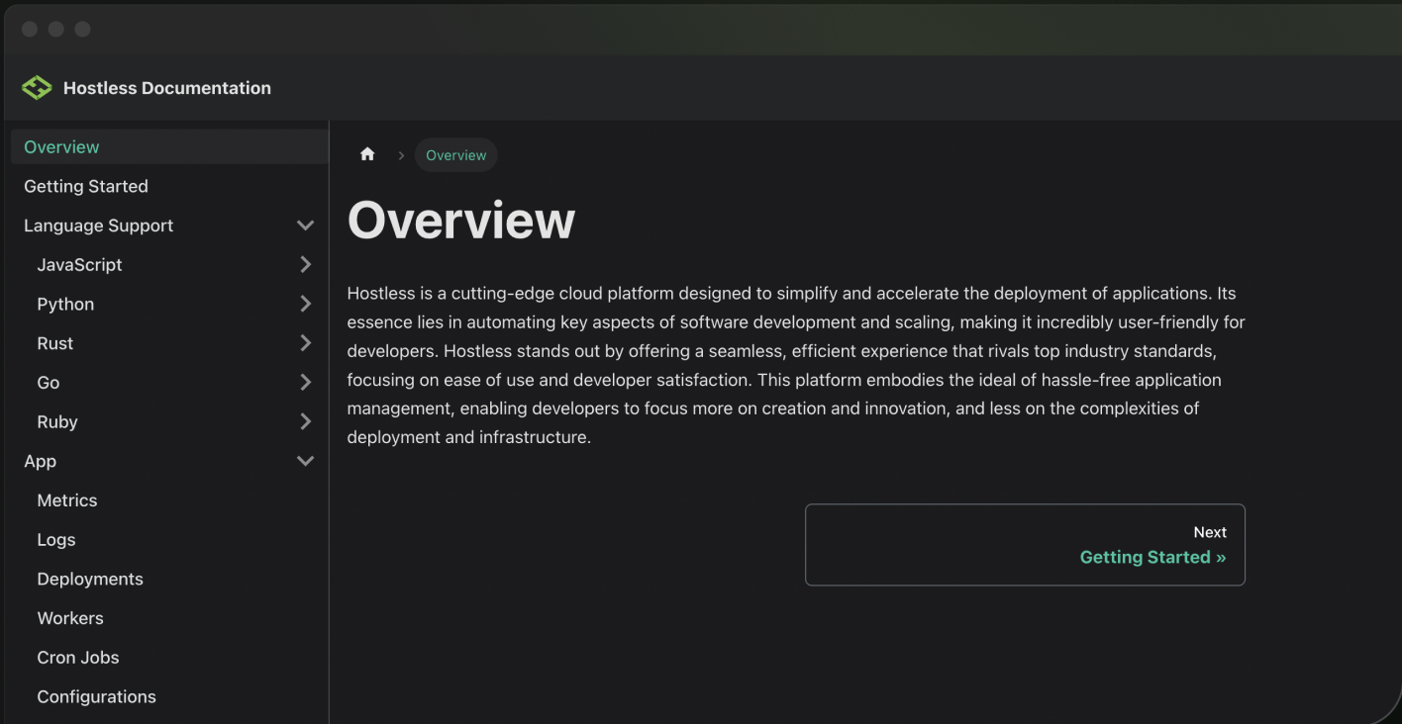Expand the Python language section
Viewport: 1402px width, 724px height.
point(306,304)
